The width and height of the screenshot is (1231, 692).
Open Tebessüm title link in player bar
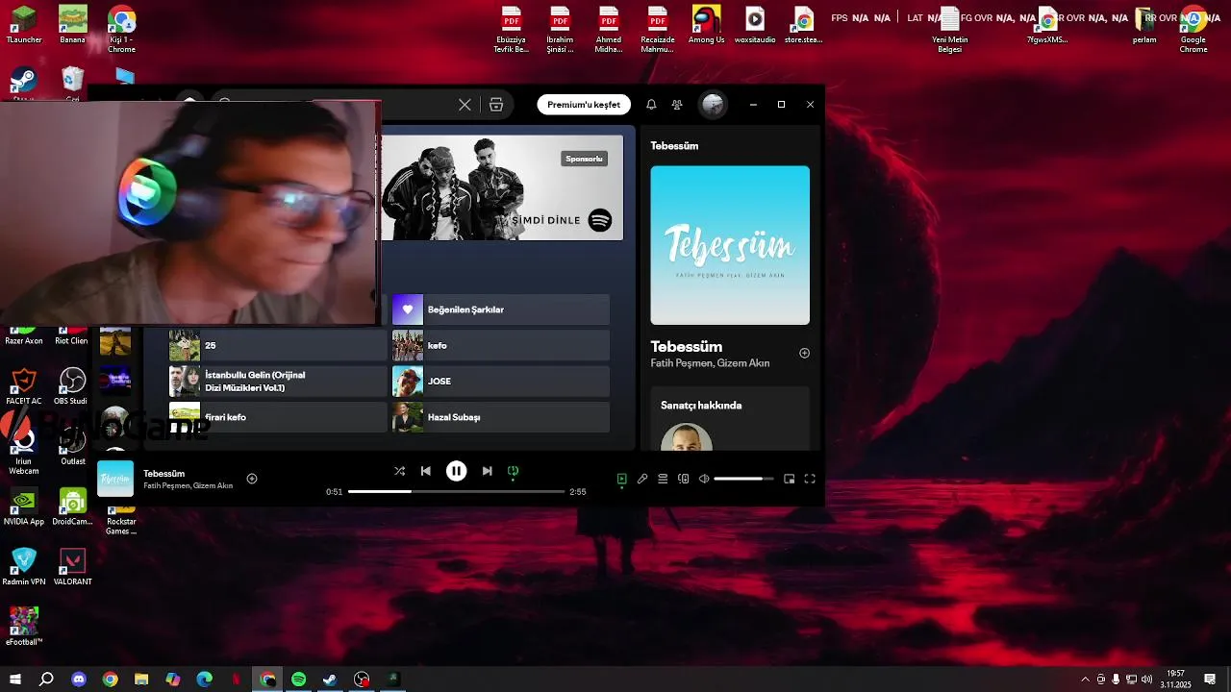(x=163, y=473)
